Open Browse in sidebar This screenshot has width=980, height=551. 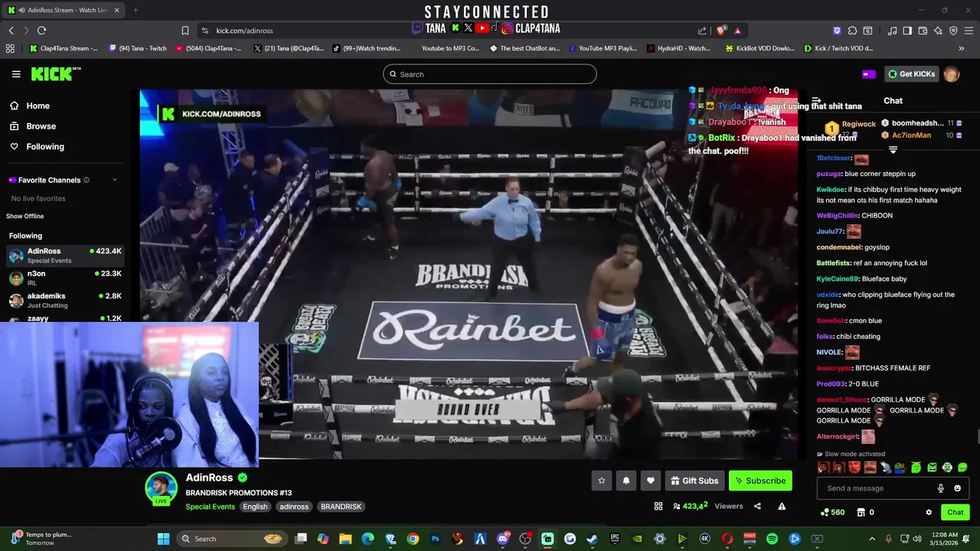[34, 126]
